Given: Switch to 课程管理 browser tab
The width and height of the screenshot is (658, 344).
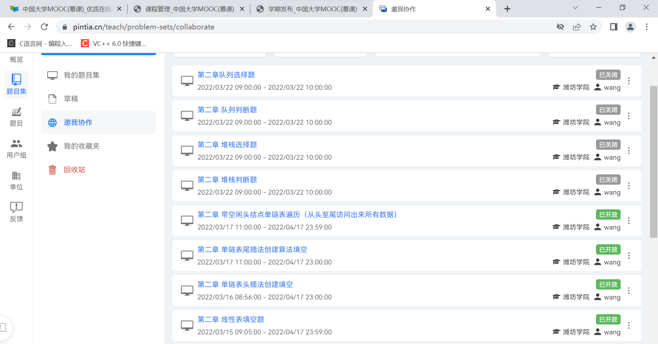Looking at the screenshot, I should (x=189, y=9).
